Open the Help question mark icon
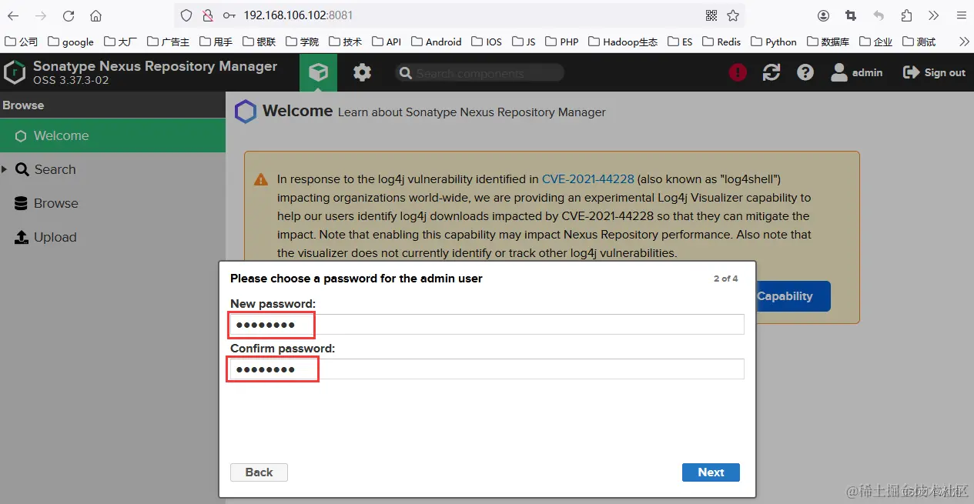The image size is (974, 504). click(x=805, y=72)
